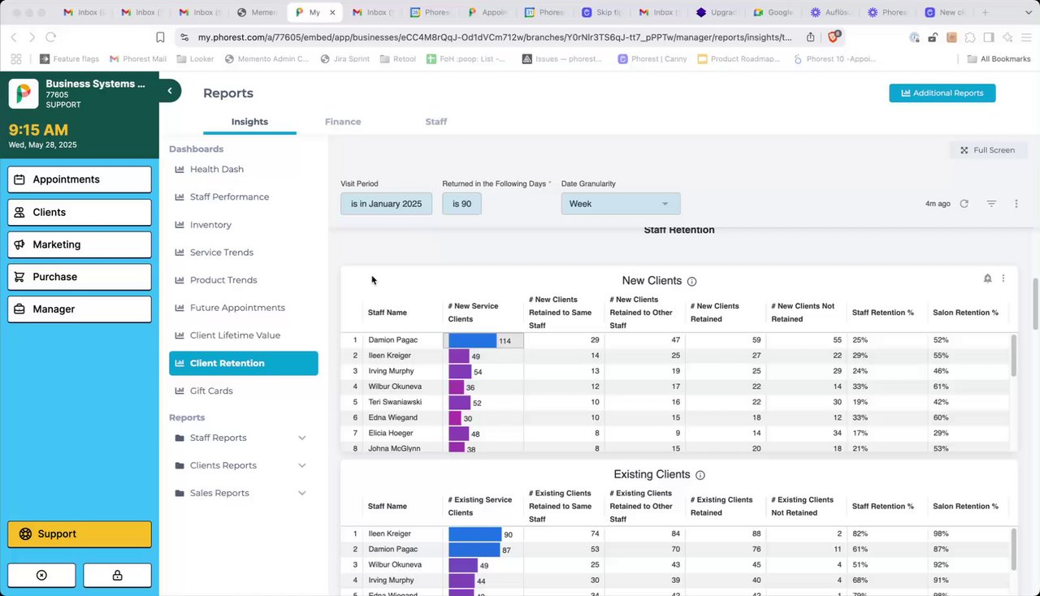Image resolution: width=1040 pixels, height=596 pixels.
Task: Open the Health Dash dashboard
Action: coord(216,169)
